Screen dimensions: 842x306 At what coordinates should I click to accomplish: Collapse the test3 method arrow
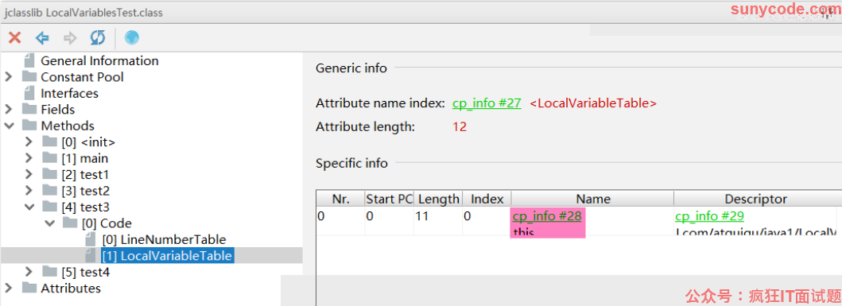tap(29, 207)
